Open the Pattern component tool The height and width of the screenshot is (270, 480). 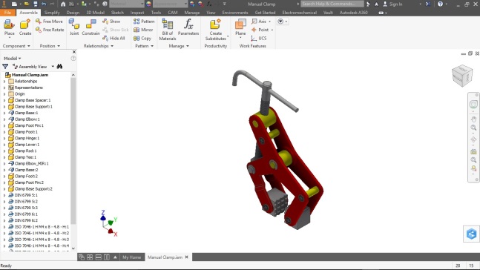(144, 21)
